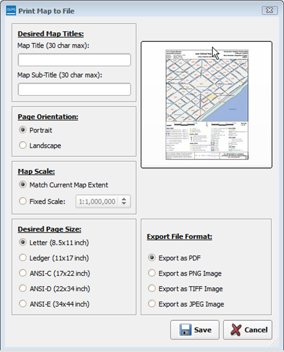Click the Page Orientation heading

coord(48,117)
